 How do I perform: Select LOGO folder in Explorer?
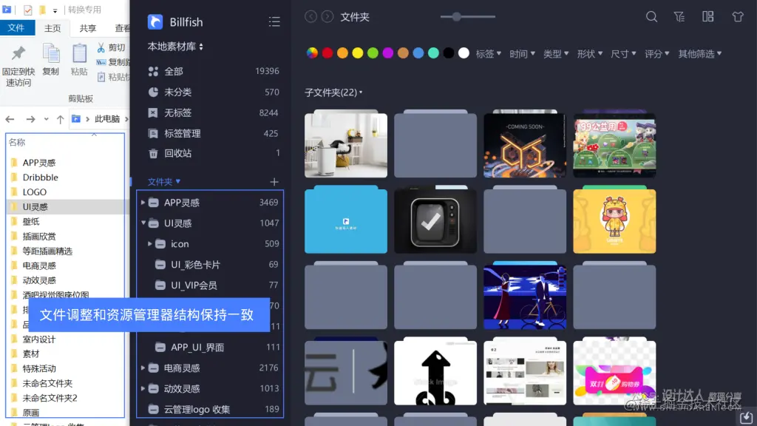click(x=34, y=192)
